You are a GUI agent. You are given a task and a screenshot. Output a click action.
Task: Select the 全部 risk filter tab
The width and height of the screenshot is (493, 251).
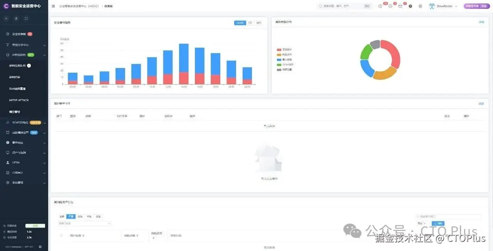click(x=62, y=216)
